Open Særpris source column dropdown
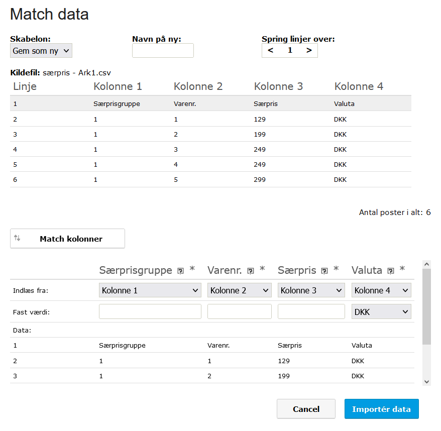 click(x=311, y=290)
